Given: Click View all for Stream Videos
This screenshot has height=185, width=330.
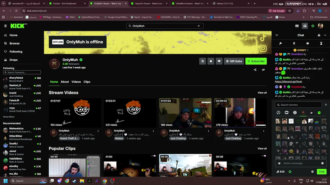Looking at the screenshot, I should pos(262,93).
